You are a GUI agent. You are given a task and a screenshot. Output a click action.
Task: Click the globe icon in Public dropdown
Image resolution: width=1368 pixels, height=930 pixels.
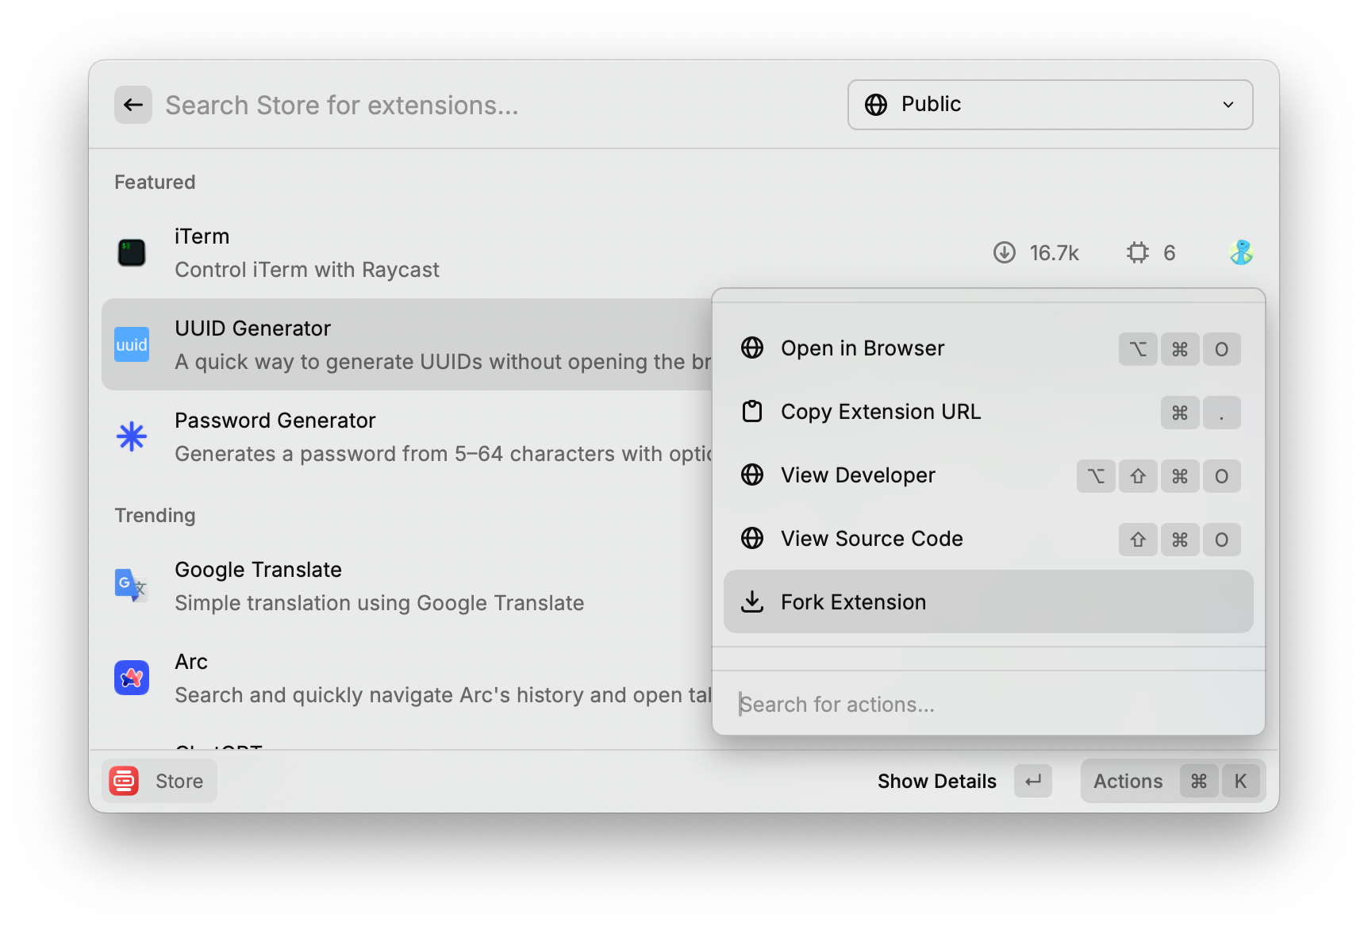pyautogui.click(x=876, y=105)
